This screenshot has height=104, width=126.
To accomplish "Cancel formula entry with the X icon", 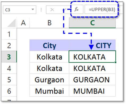I will (x=52, y=10).
